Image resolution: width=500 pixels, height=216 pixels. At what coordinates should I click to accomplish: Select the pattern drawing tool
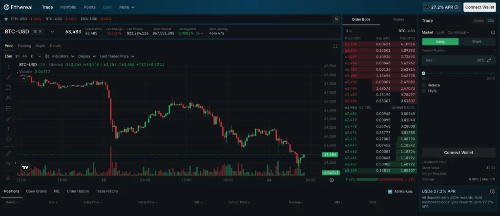tap(8, 98)
